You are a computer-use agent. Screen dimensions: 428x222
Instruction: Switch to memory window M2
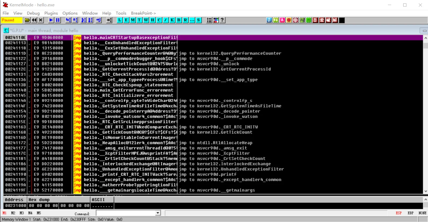coord(13,213)
